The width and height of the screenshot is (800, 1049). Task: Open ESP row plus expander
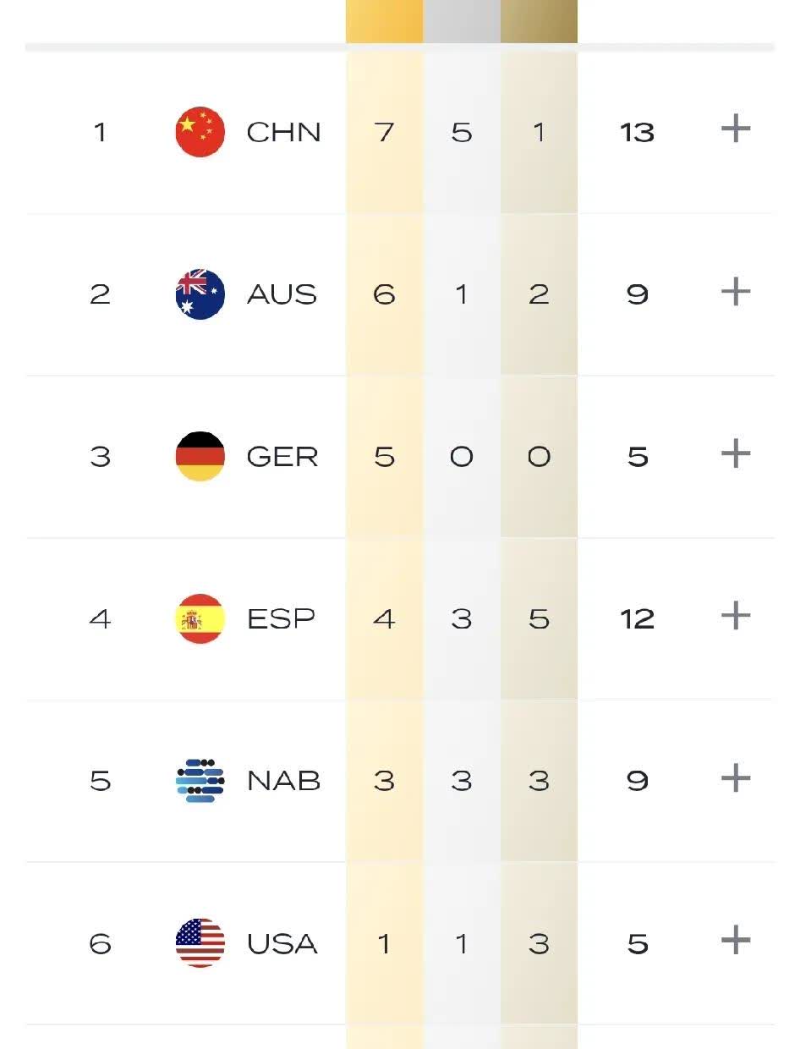pos(736,616)
